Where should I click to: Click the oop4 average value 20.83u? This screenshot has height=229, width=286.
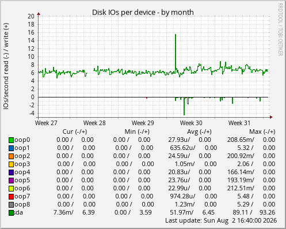pyautogui.click(x=179, y=172)
